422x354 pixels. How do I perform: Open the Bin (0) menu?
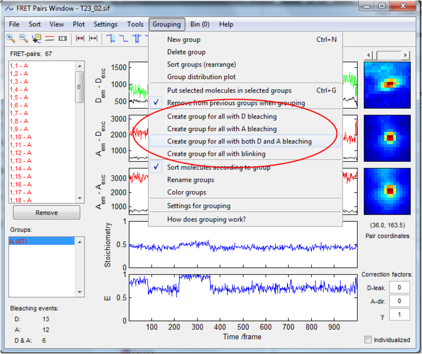click(x=200, y=24)
